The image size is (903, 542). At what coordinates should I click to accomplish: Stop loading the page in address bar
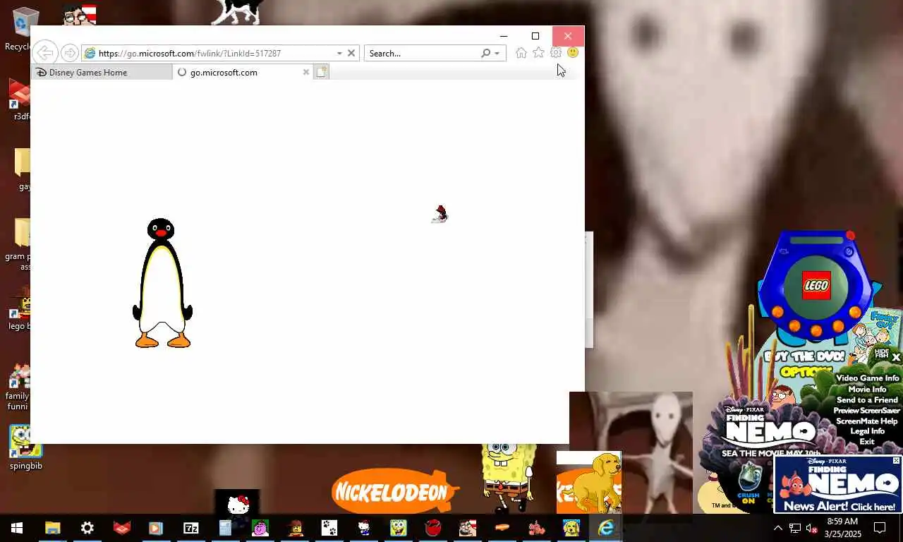[351, 53]
